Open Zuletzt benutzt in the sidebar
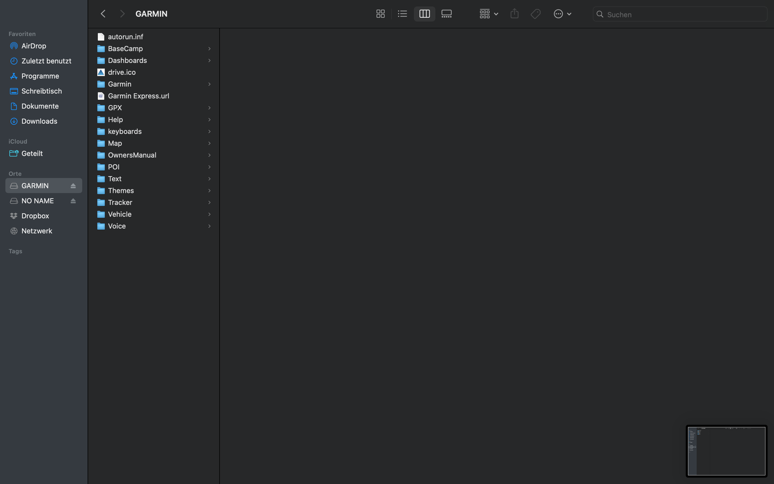774x484 pixels. pyautogui.click(x=44, y=61)
